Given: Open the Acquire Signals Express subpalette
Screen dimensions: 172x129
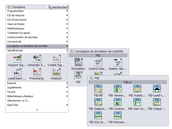Looking at the screenshot, I should pos(17,58).
